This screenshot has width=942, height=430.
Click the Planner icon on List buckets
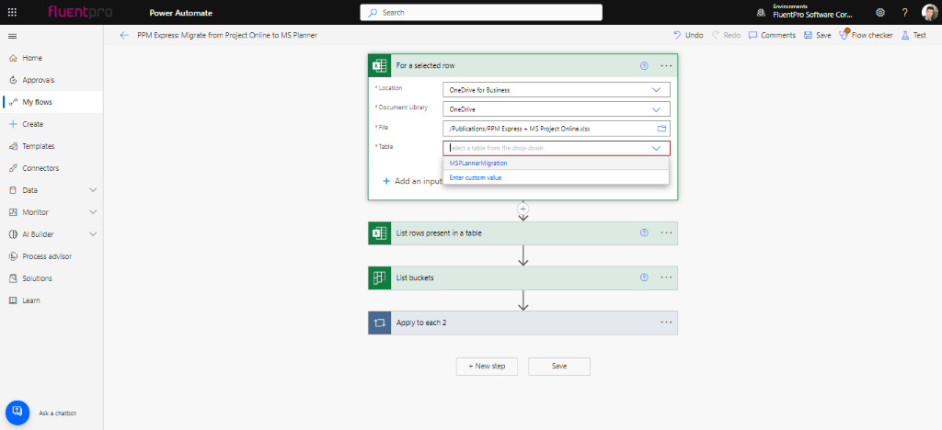point(379,277)
